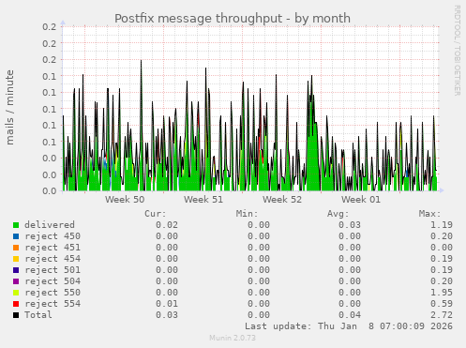This screenshot has height=348, width=466.
Task: Click the 'Week 50' axis label
Action: point(125,200)
